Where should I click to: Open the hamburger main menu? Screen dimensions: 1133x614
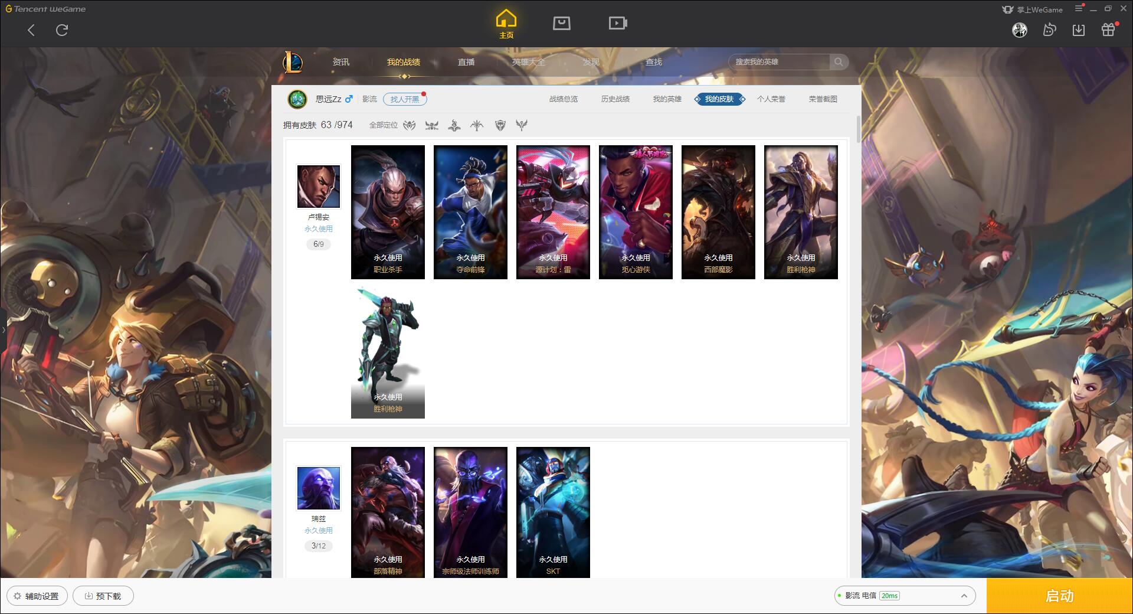(x=1079, y=9)
